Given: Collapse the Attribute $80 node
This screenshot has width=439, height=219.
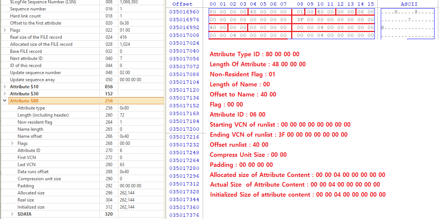Looking at the screenshot, I should point(4,101).
